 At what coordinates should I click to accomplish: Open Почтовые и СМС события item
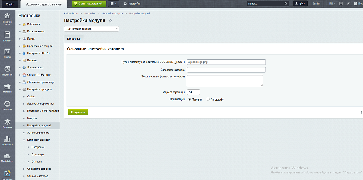click(x=43, y=111)
